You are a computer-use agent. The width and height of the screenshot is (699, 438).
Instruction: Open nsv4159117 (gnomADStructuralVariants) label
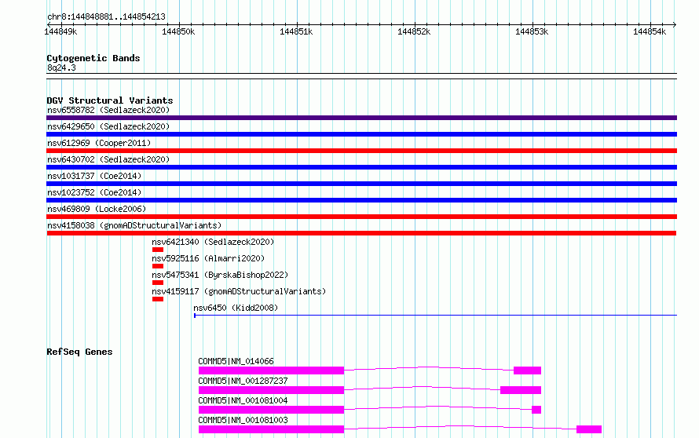point(239,291)
